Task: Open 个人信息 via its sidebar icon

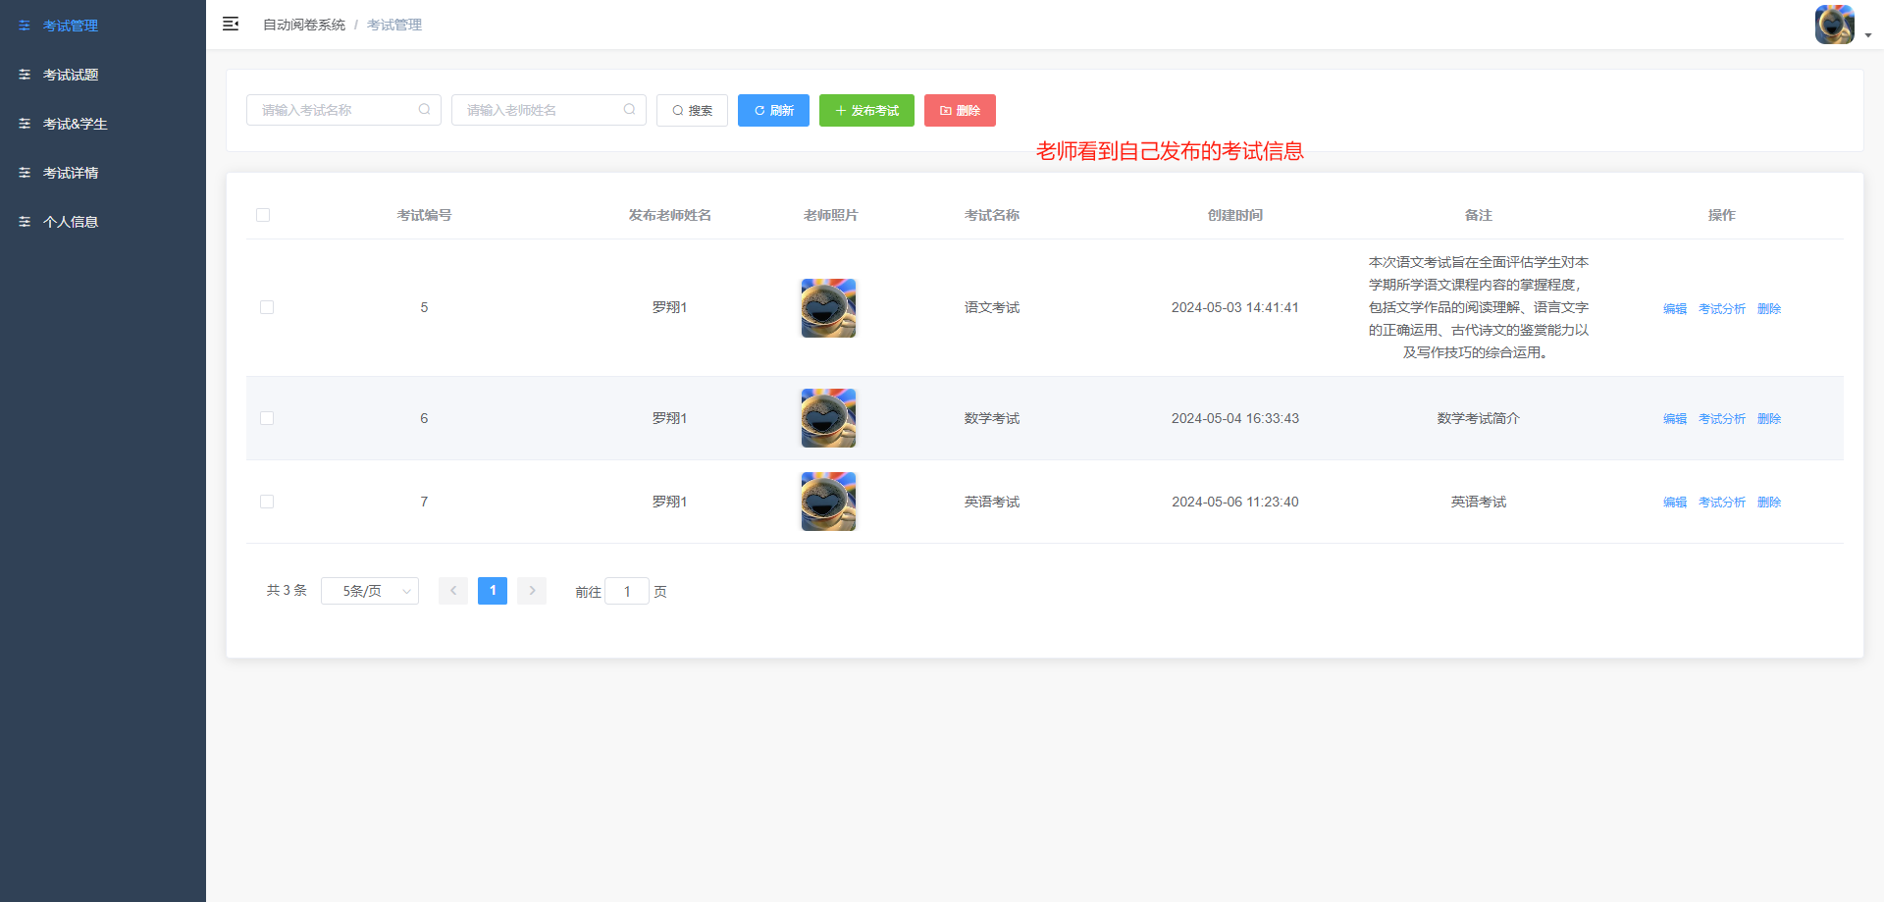Action: click(25, 221)
